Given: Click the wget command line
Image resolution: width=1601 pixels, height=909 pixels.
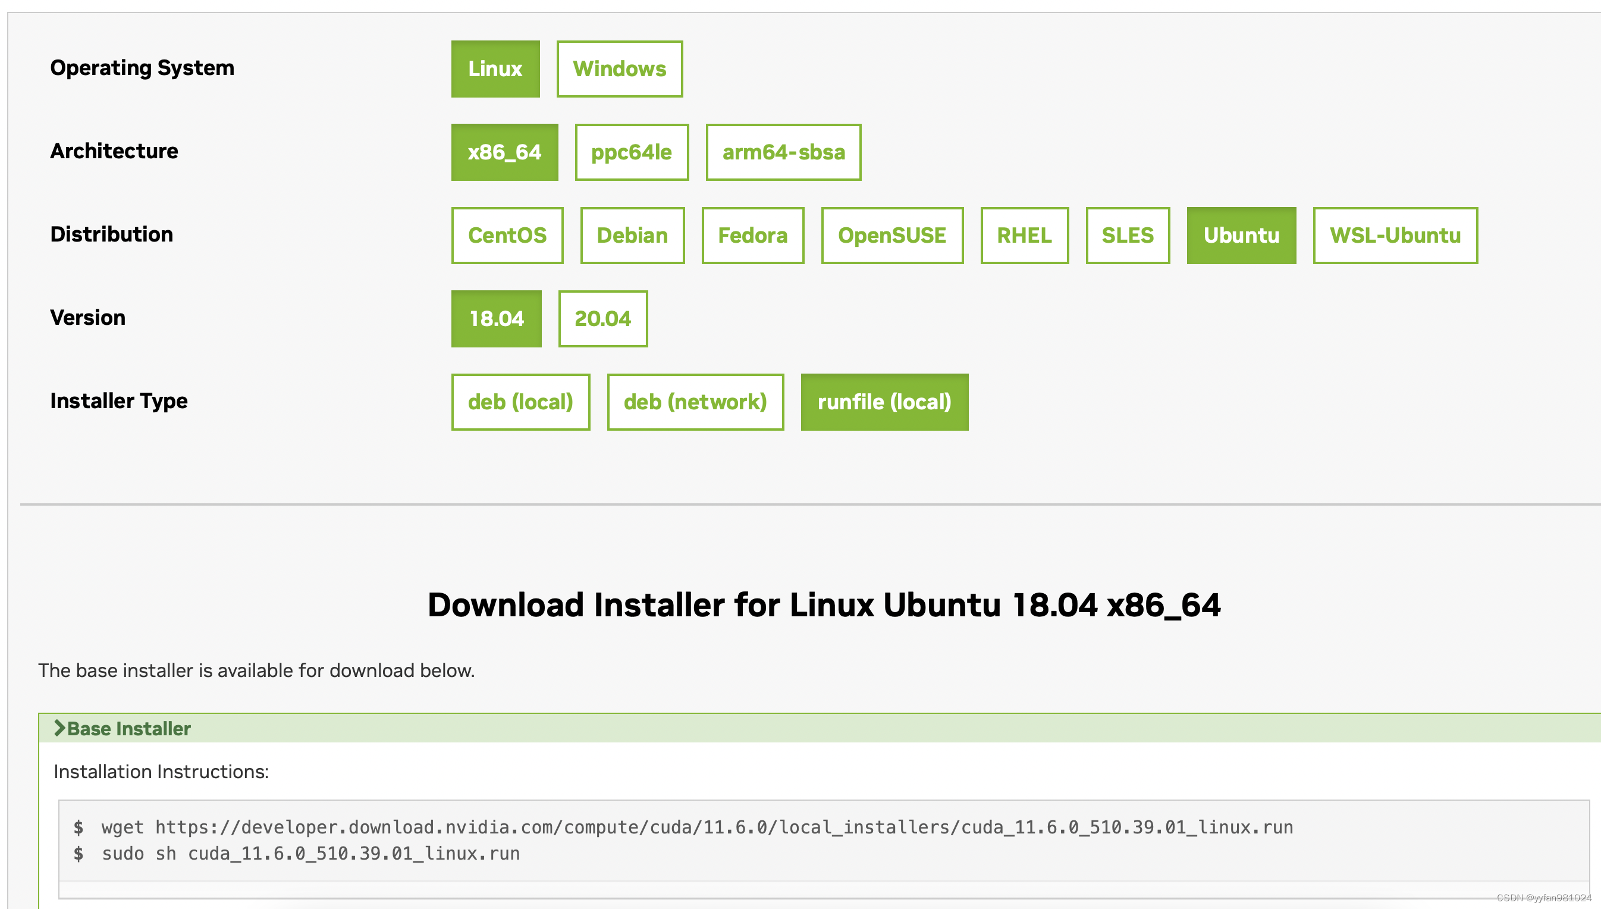Looking at the screenshot, I should 697,827.
